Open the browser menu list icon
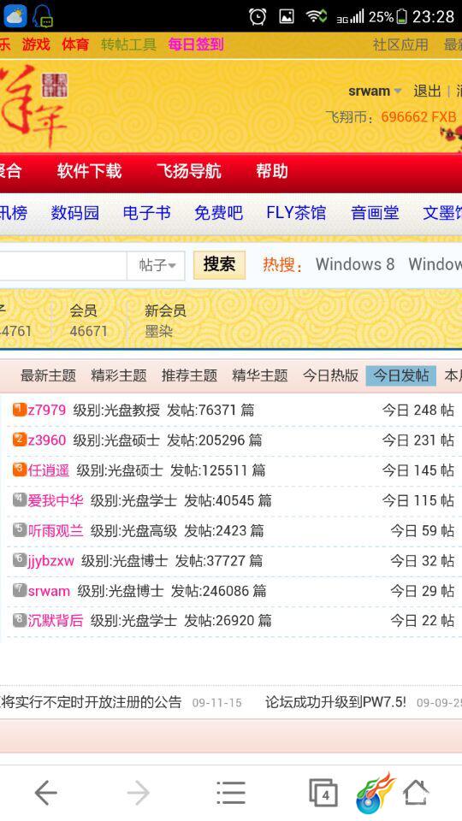 [x=230, y=794]
